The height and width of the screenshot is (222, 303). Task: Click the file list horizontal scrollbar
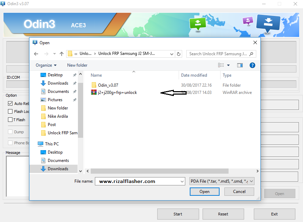[159, 171]
